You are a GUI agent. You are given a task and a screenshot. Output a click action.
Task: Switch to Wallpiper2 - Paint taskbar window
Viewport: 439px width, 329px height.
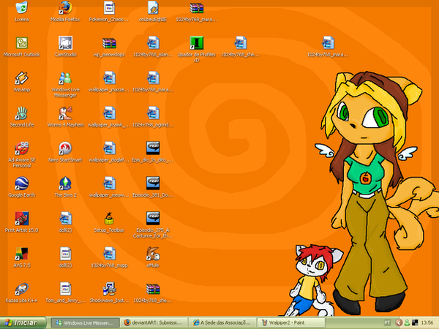[291, 323]
